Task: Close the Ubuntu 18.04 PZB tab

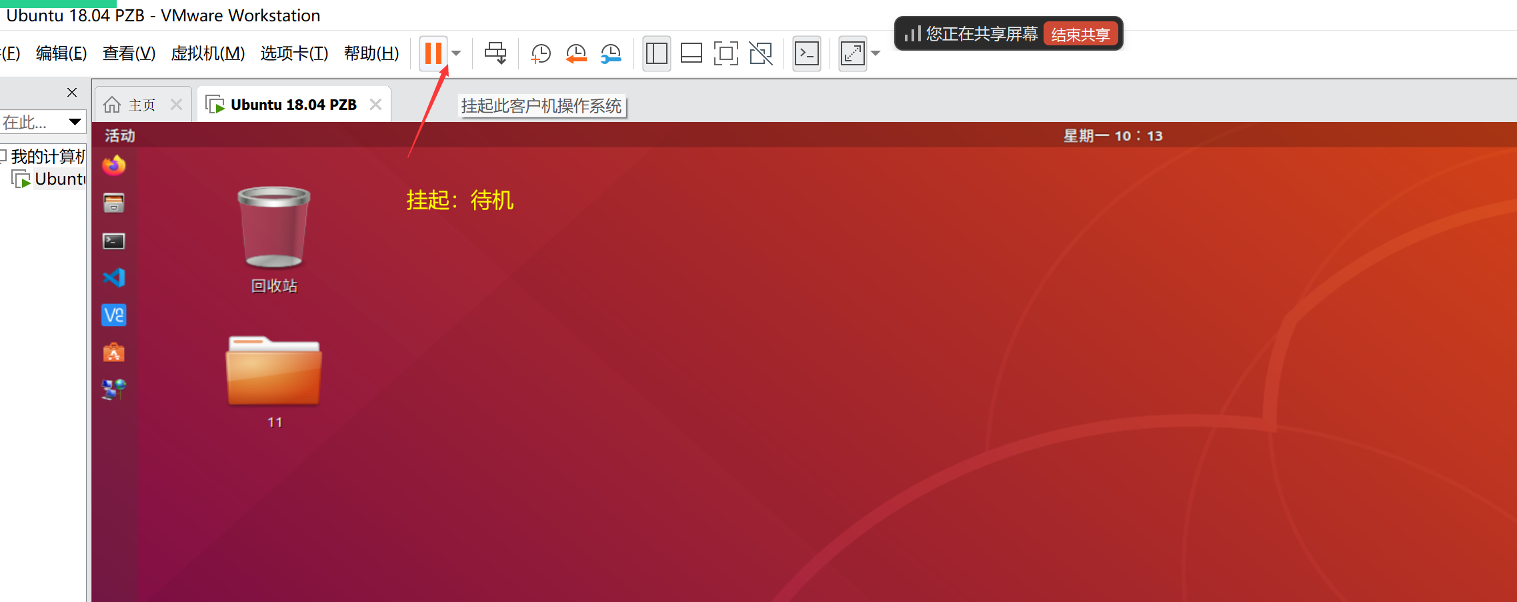Action: click(x=375, y=105)
